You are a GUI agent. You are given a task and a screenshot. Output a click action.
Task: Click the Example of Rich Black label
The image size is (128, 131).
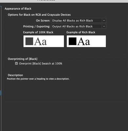pos(81,32)
